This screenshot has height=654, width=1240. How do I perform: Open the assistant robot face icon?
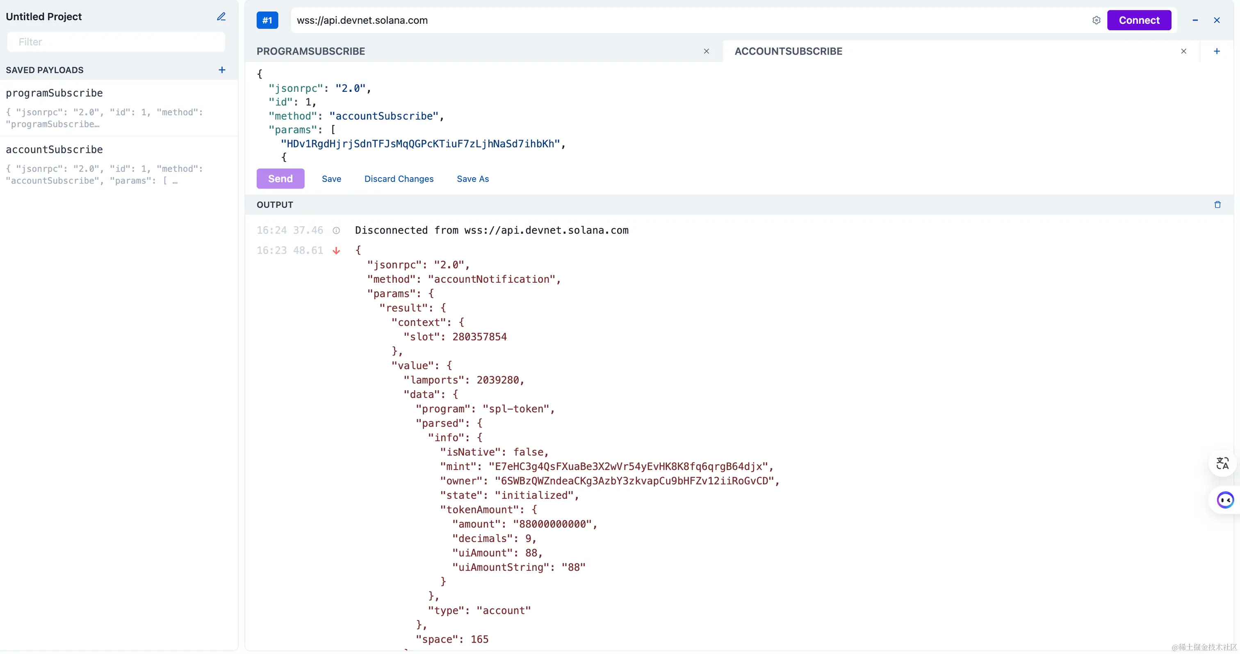click(x=1224, y=500)
